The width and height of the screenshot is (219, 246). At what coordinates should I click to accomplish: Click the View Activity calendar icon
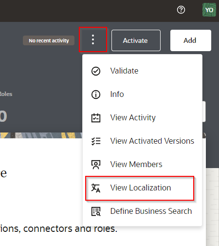pos(96,118)
